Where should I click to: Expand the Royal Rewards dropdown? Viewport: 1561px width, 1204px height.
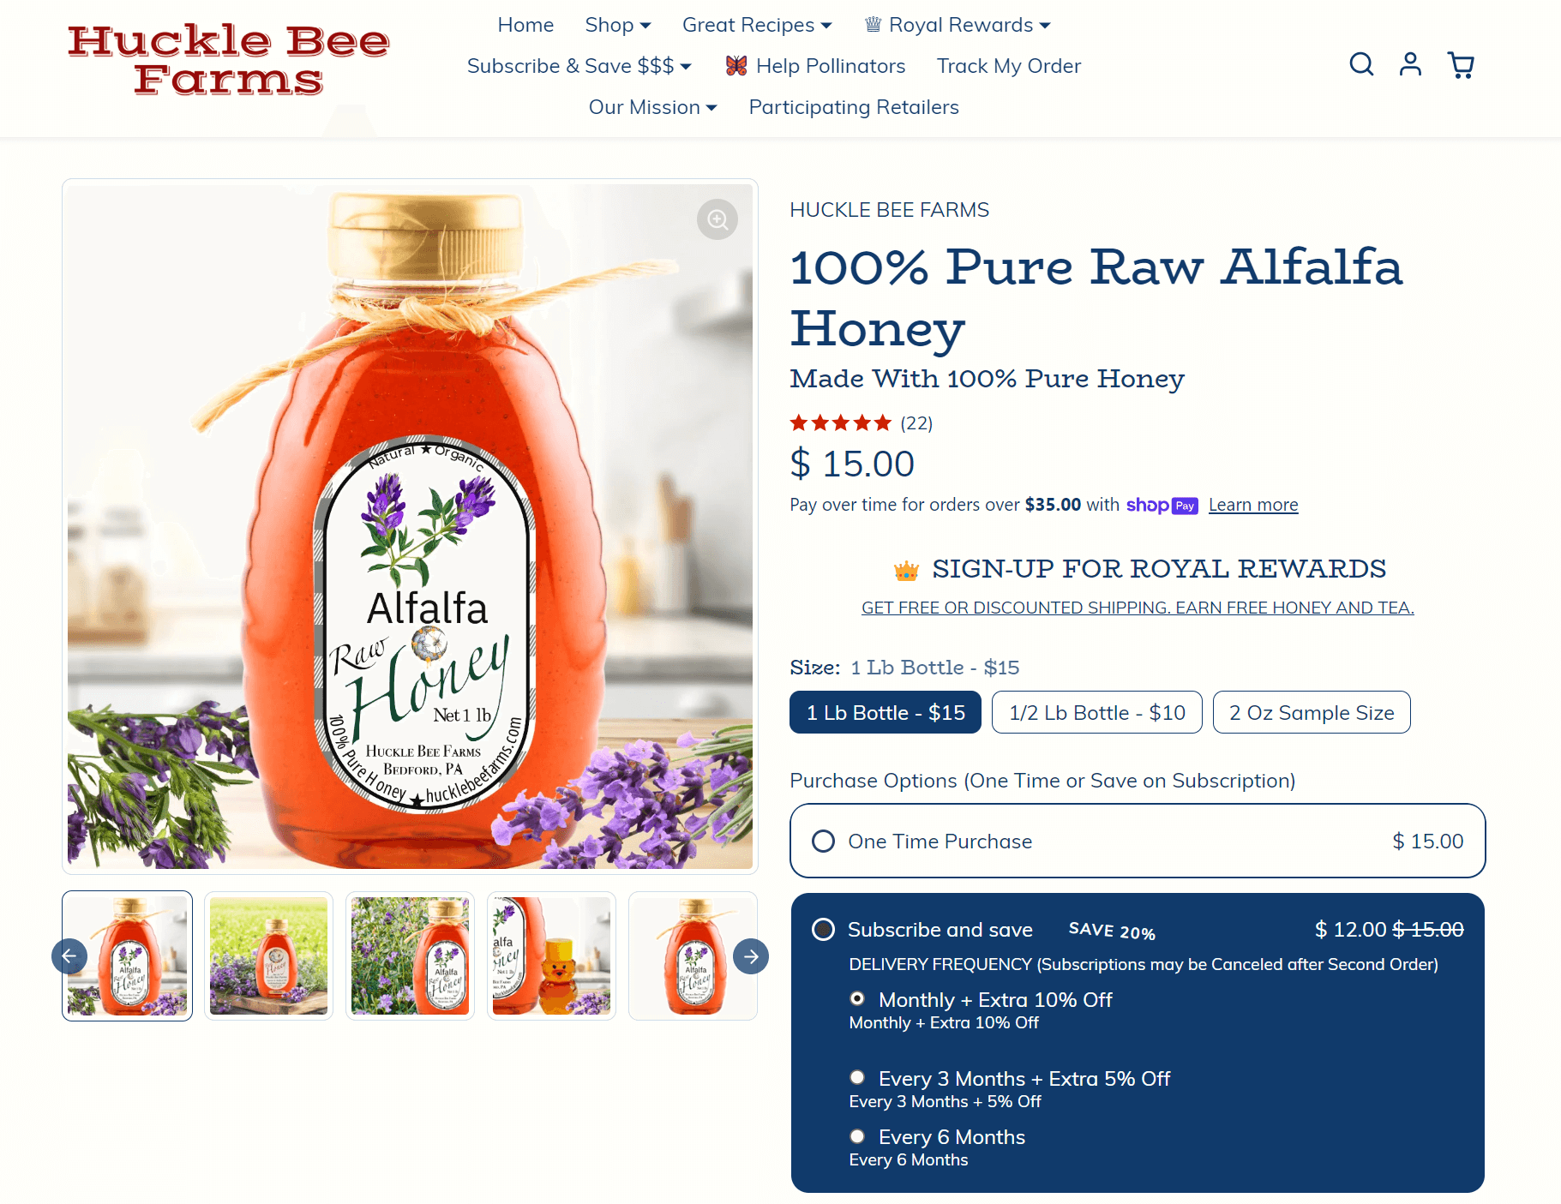pos(958,25)
